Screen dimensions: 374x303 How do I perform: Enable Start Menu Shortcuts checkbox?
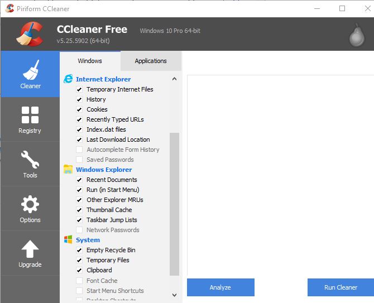(79, 291)
